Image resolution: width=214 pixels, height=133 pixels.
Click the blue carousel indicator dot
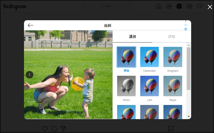pyautogui.click(x=69, y=111)
